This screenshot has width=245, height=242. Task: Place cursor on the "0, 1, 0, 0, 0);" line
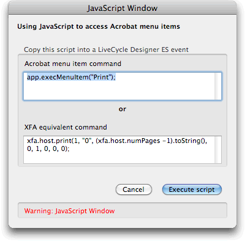click(48, 148)
